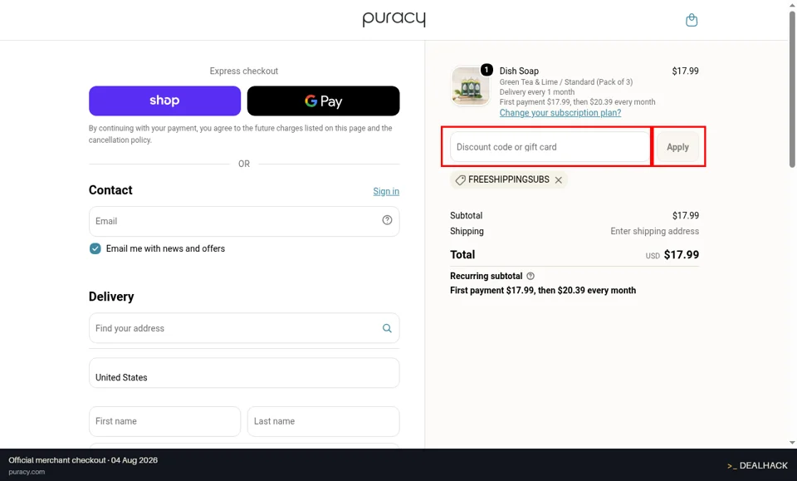Pay with Shop Pay express button
The width and height of the screenshot is (797, 481).
click(x=164, y=101)
